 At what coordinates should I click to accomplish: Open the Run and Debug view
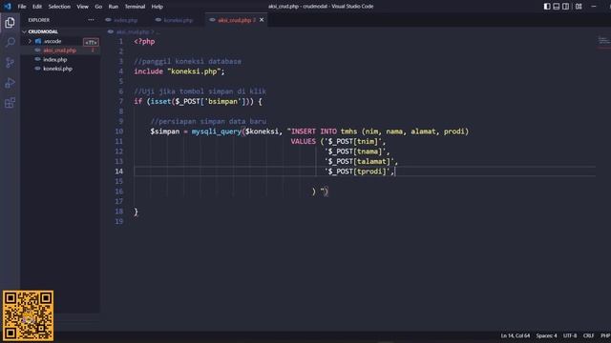[10, 83]
